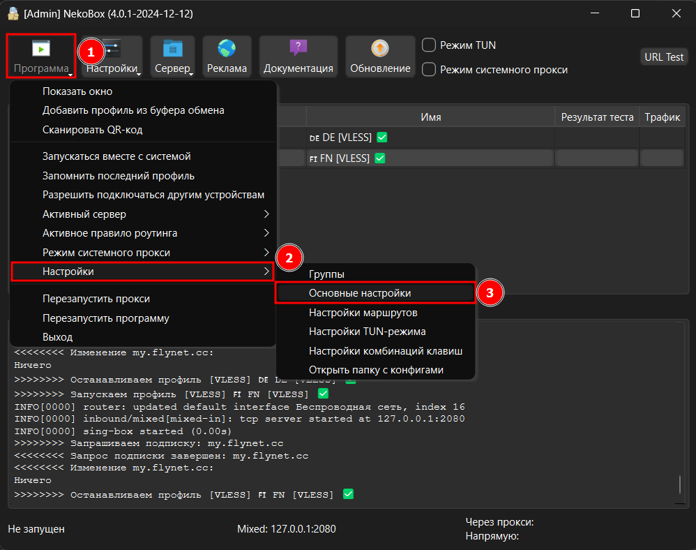Click Перезапустить прокси menu item
This screenshot has height=550, width=696.
tap(96, 299)
